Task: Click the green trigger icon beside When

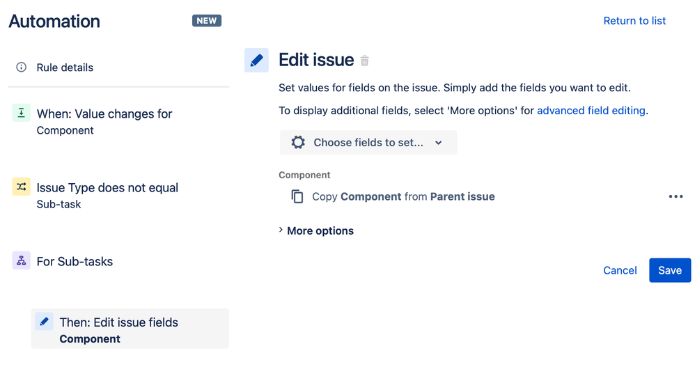Action: [x=22, y=113]
